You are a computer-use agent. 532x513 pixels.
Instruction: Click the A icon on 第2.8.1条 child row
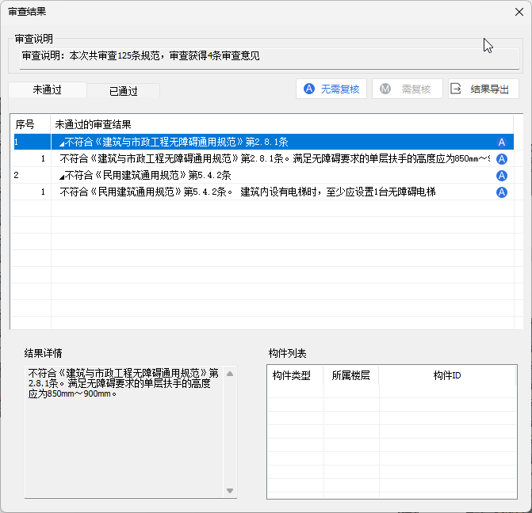click(501, 159)
